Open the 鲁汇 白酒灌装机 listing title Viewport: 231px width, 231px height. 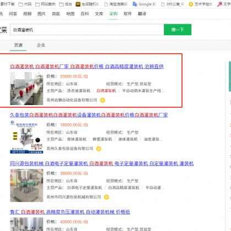point(70,212)
